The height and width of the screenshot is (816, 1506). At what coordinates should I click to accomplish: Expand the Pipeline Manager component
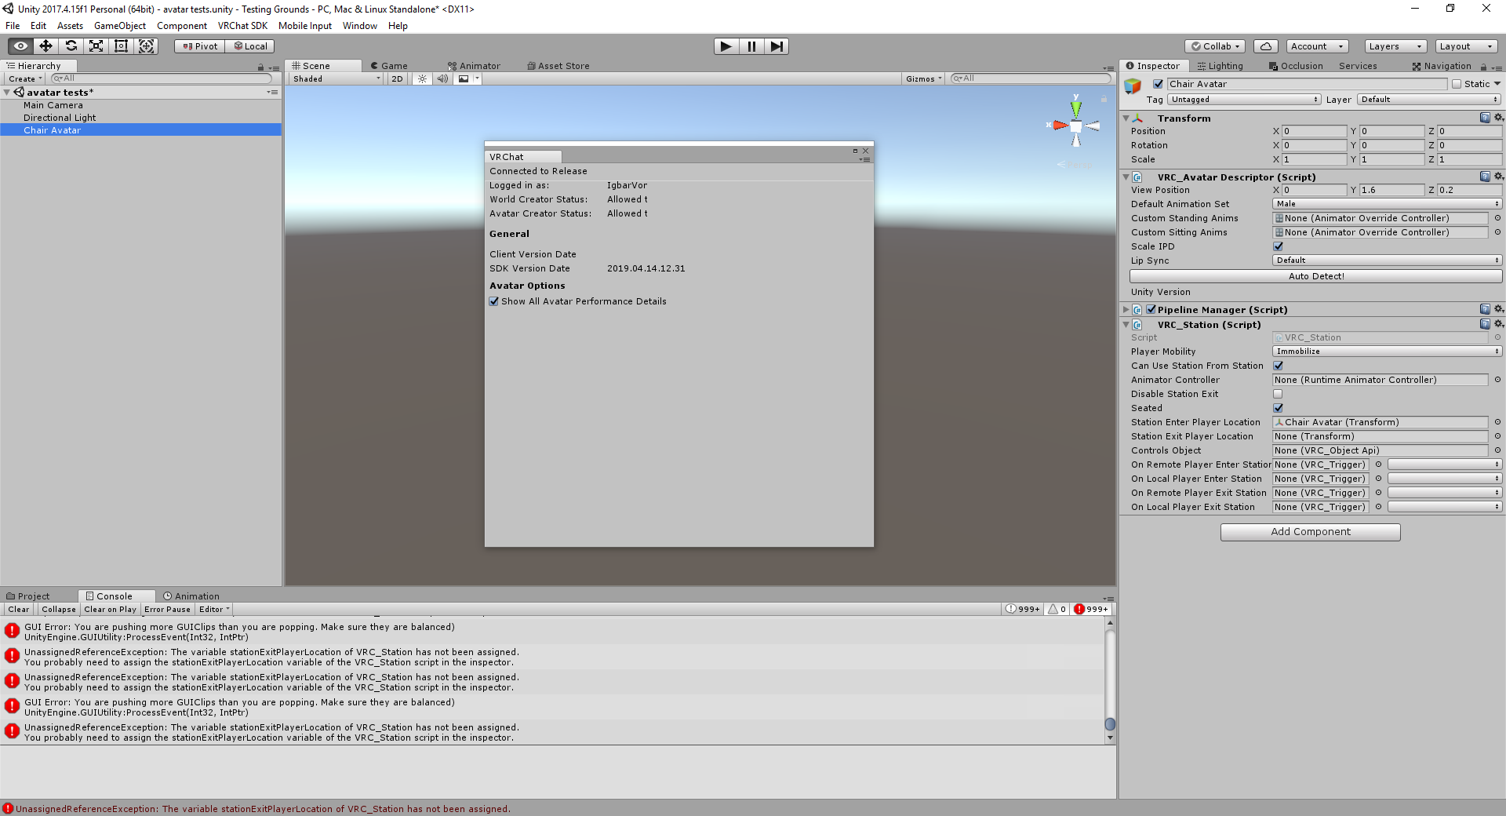click(1126, 309)
